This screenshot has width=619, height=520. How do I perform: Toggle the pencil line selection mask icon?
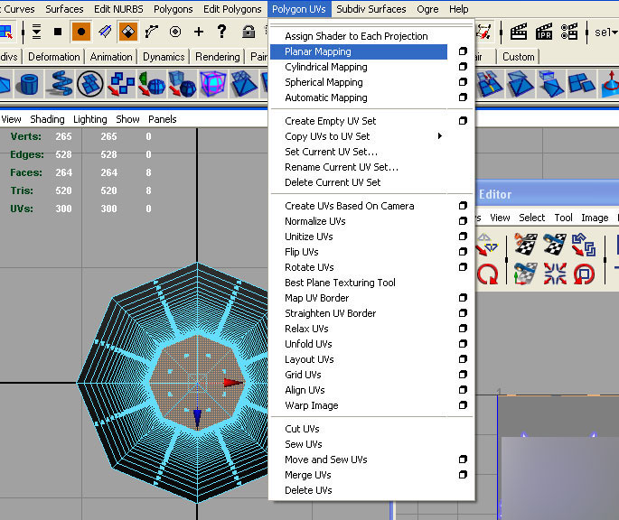[x=105, y=32]
